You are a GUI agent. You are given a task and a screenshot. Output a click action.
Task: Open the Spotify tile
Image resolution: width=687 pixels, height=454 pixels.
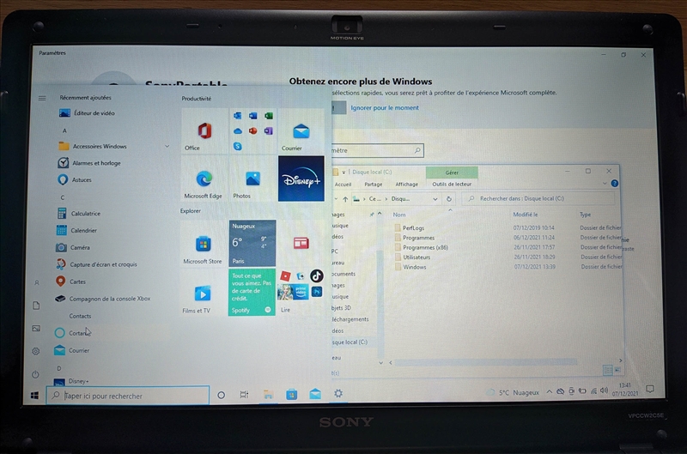point(252,293)
